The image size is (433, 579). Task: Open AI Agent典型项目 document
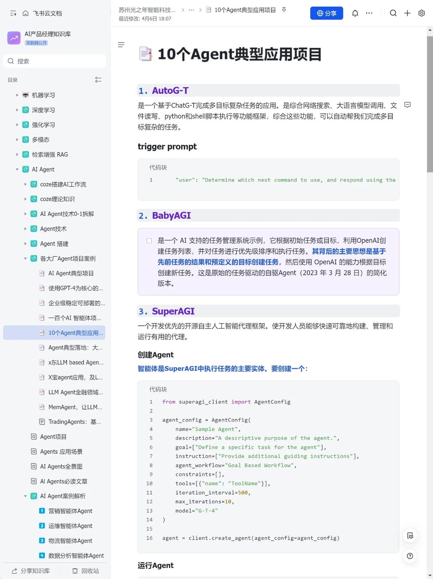tap(71, 273)
